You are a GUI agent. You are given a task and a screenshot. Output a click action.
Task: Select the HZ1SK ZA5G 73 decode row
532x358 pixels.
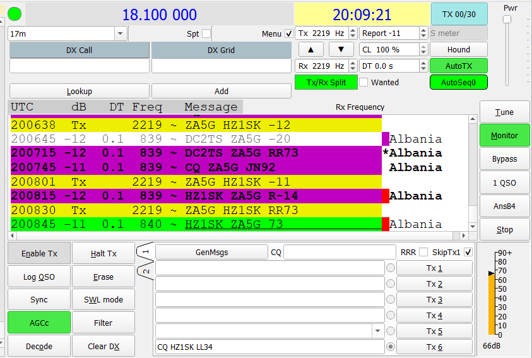[x=196, y=224]
